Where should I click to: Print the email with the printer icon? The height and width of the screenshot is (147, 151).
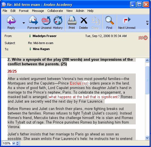[72, 21]
